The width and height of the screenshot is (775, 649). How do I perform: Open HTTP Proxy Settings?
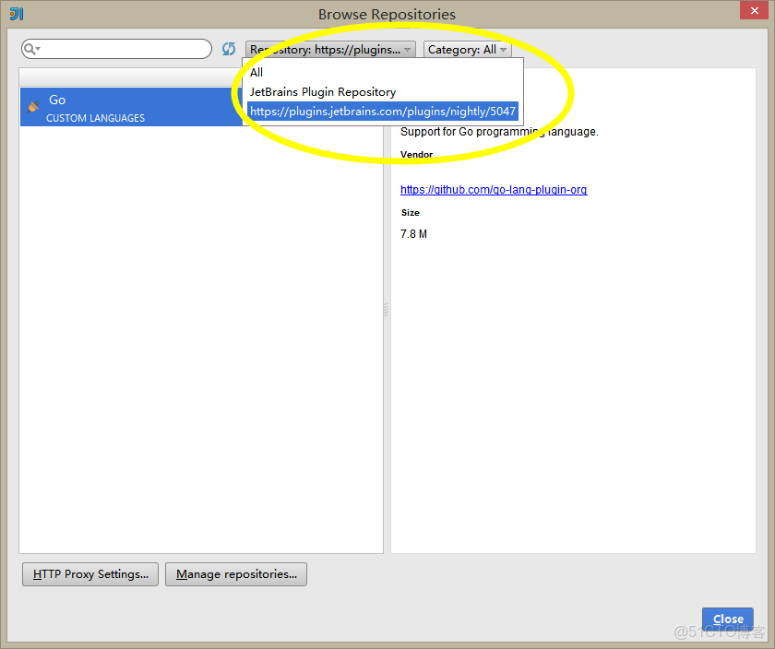click(90, 574)
